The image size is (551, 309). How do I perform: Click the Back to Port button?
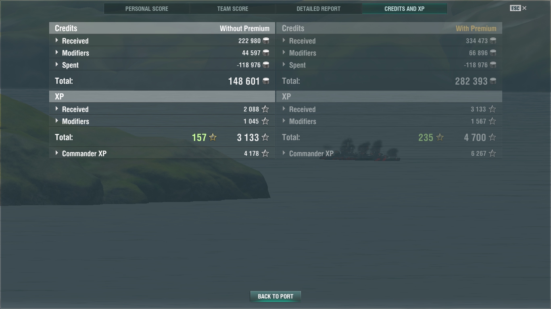[x=275, y=297]
